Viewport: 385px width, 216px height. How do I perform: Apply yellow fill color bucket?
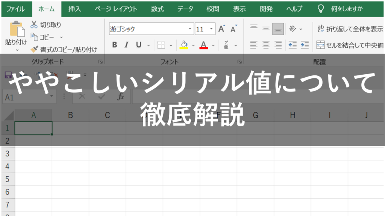pyautogui.click(x=184, y=45)
